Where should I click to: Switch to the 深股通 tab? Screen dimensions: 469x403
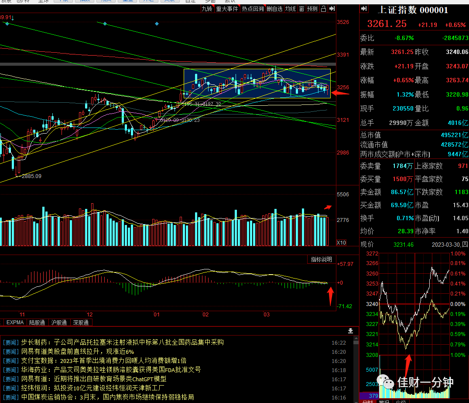(81, 322)
